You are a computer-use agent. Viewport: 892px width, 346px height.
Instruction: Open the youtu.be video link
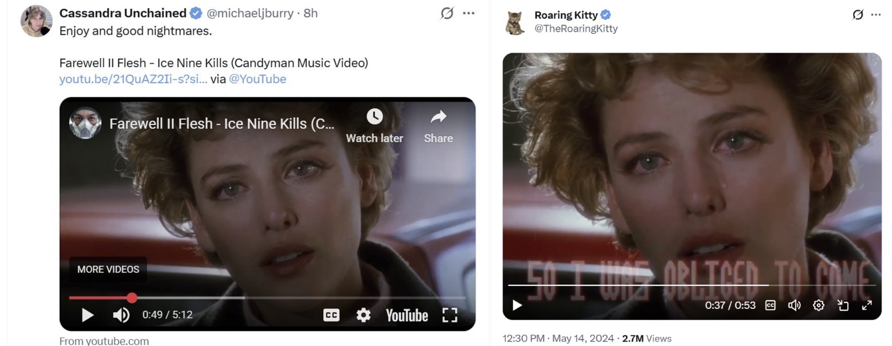click(x=133, y=79)
